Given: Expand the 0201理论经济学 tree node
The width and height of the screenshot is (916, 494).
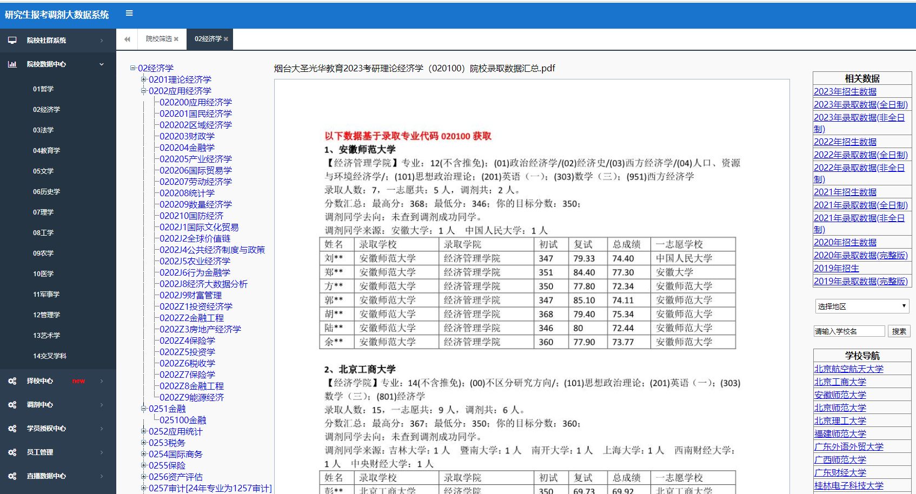Looking at the screenshot, I should tap(144, 79).
